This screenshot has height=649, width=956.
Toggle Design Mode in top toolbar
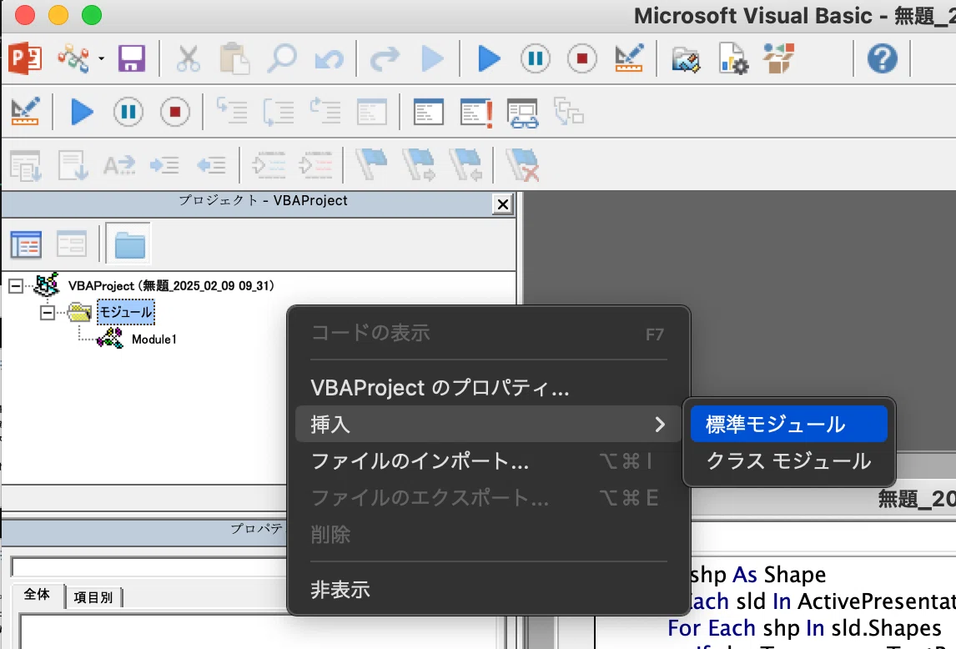pyautogui.click(x=629, y=58)
